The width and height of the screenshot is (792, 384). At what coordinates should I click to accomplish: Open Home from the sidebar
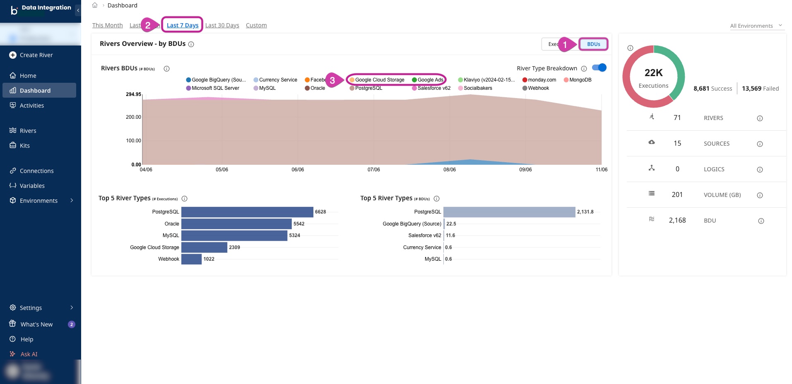tap(28, 76)
